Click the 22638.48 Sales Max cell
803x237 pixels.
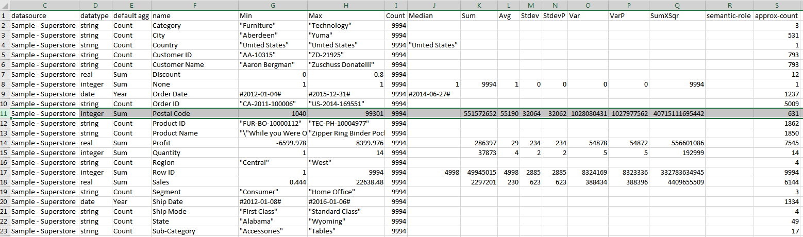[x=346, y=182]
